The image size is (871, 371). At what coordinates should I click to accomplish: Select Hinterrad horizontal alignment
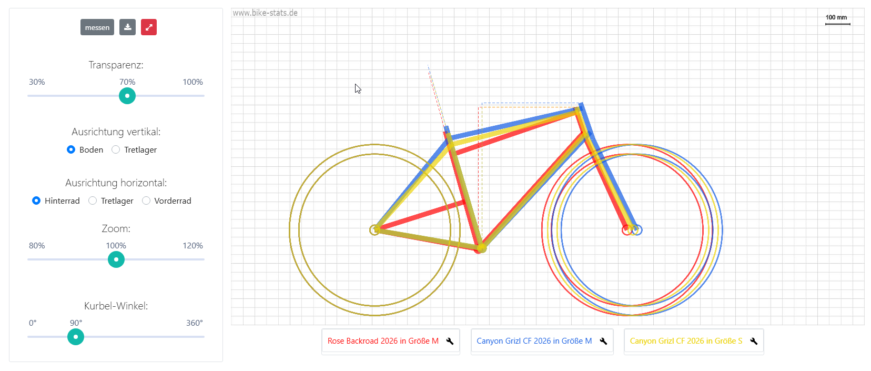pyautogui.click(x=36, y=200)
